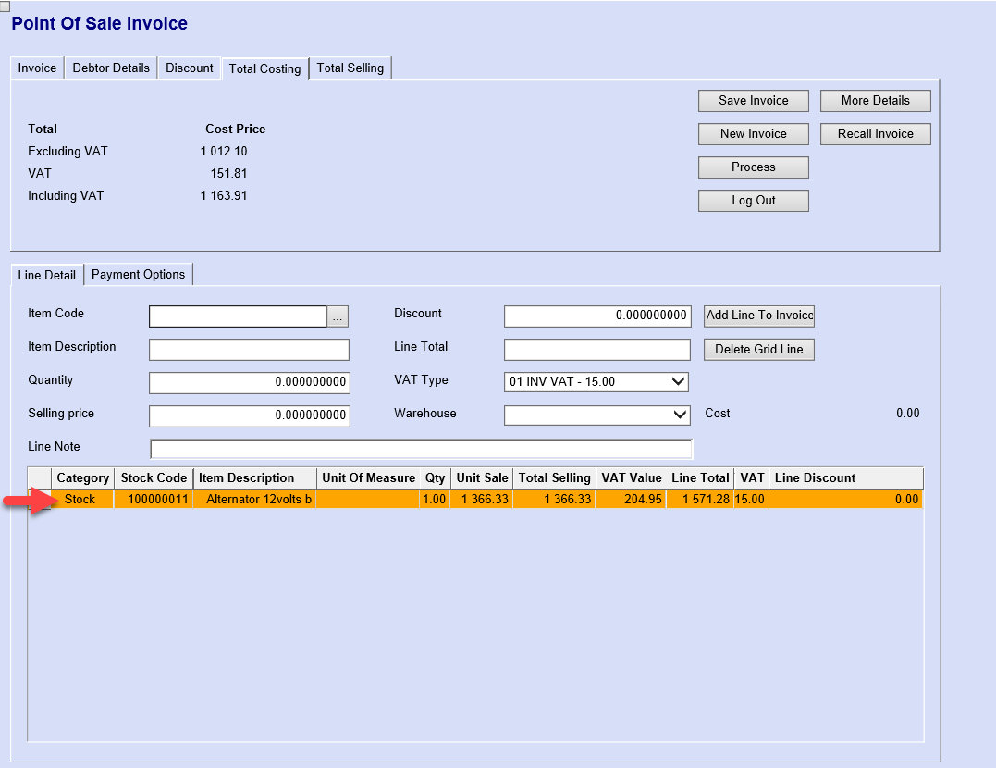Open the Payment Options tab
The image size is (996, 768).
tap(139, 274)
